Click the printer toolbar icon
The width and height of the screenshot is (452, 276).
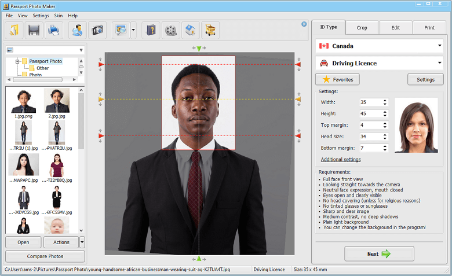pyautogui.click(x=54, y=30)
